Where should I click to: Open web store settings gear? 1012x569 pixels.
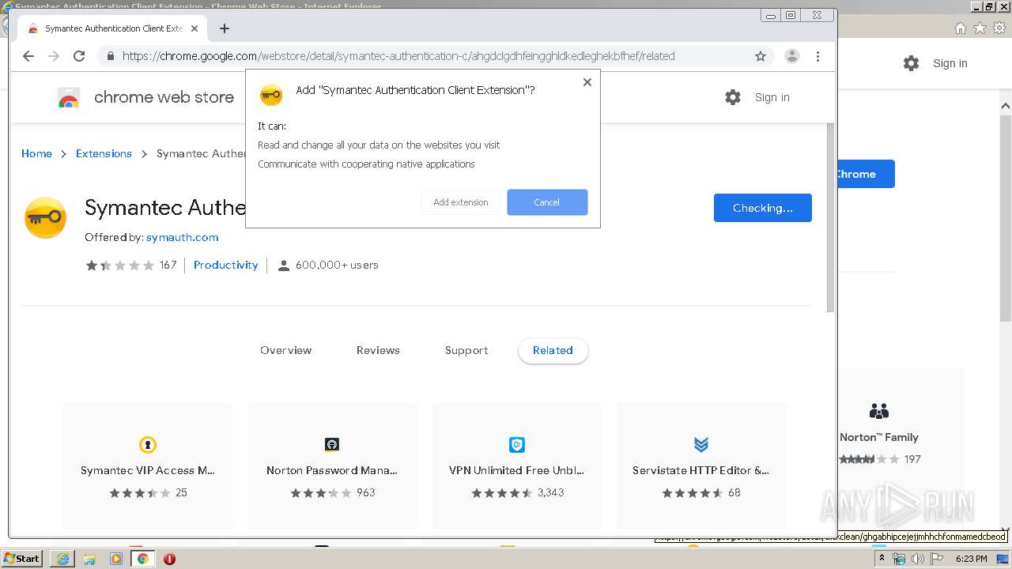click(x=733, y=97)
